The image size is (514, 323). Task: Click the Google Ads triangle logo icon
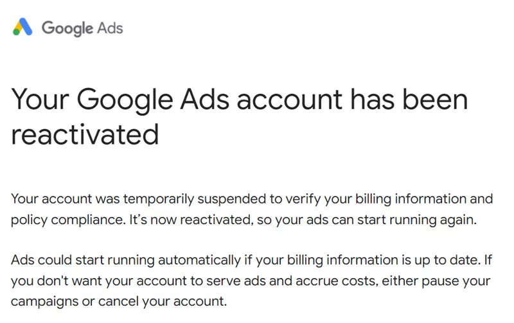coord(22,27)
